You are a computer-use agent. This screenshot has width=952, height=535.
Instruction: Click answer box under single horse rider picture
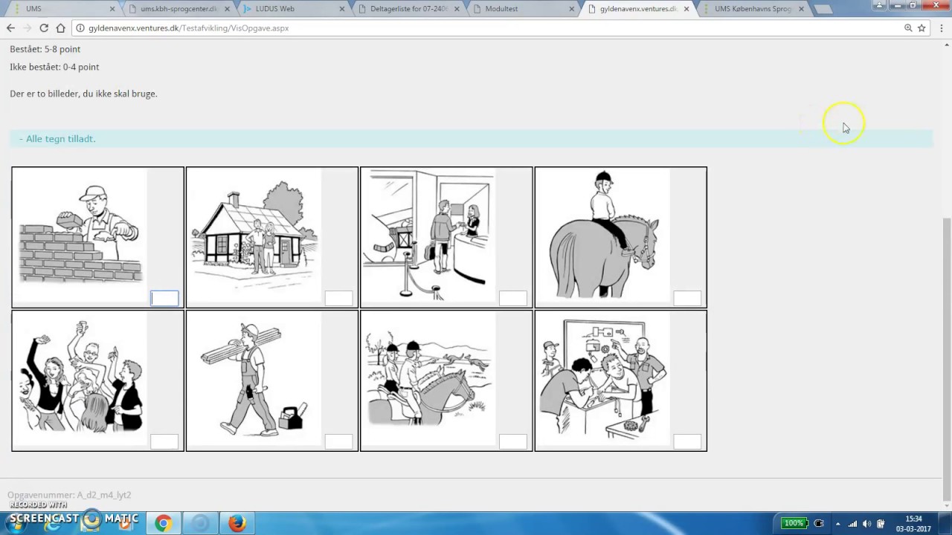[x=687, y=298]
